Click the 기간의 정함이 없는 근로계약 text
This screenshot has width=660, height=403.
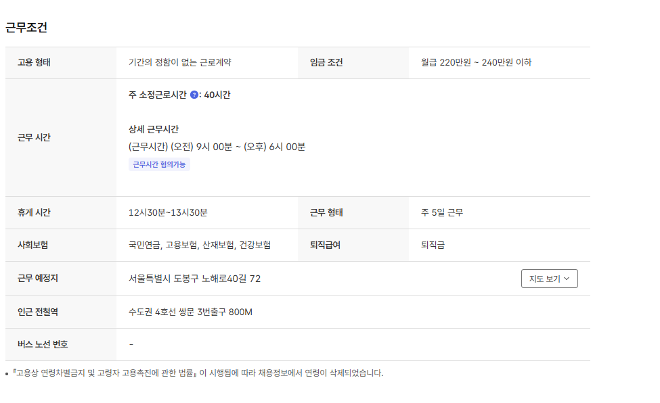[x=180, y=63]
